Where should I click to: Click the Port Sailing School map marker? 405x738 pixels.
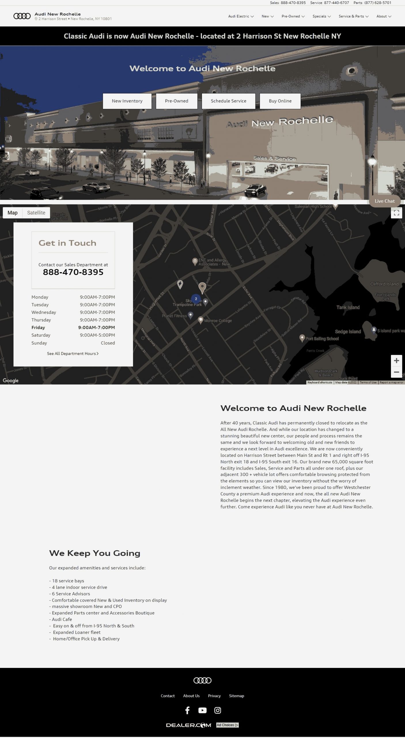[302, 338]
